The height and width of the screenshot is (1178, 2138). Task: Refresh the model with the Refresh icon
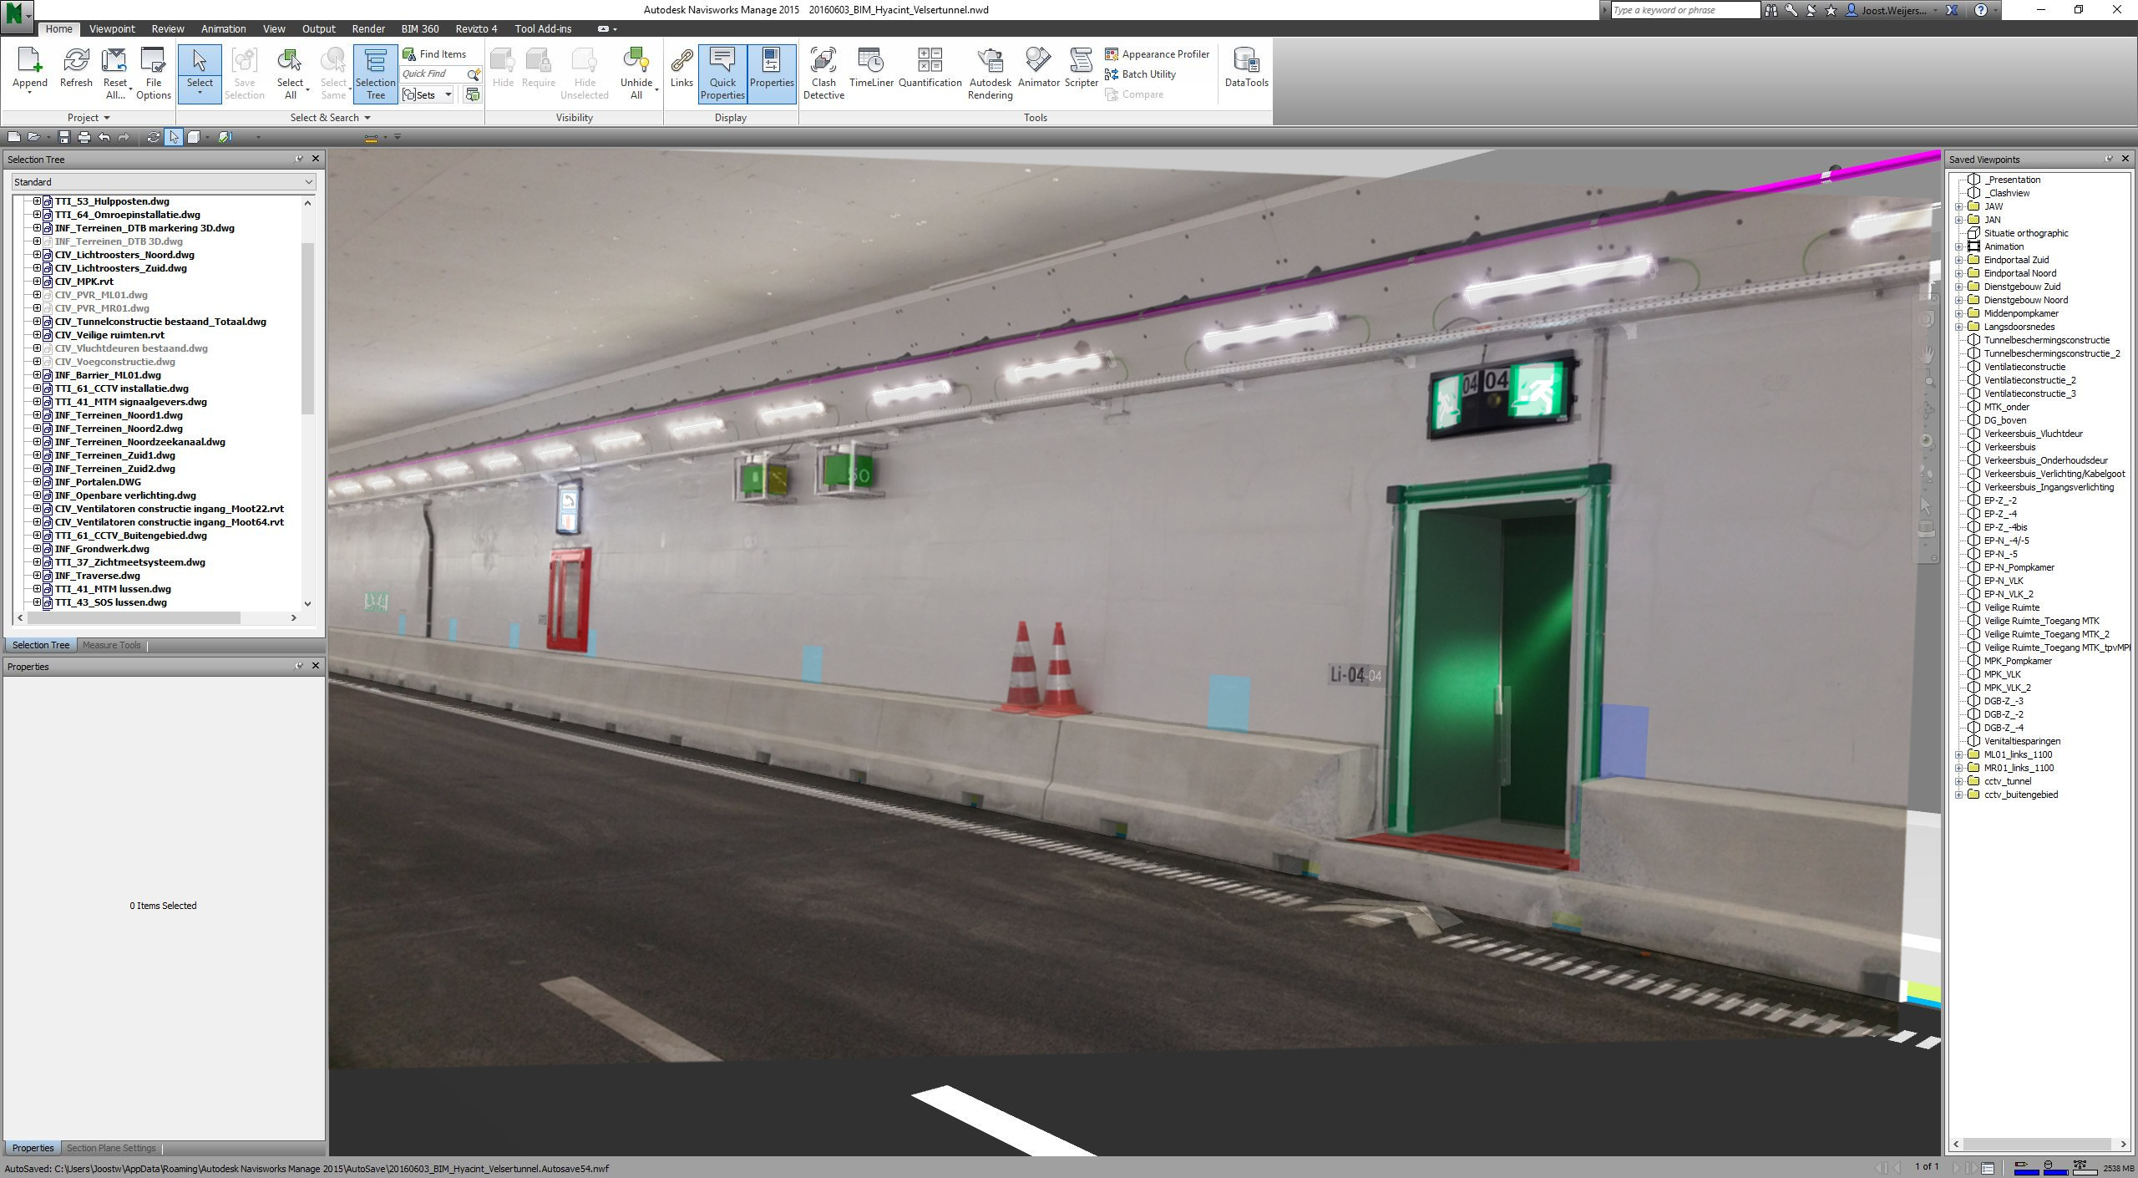tap(76, 68)
